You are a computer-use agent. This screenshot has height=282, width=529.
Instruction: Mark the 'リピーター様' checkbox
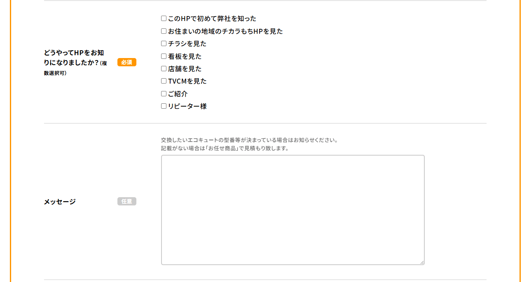click(164, 106)
